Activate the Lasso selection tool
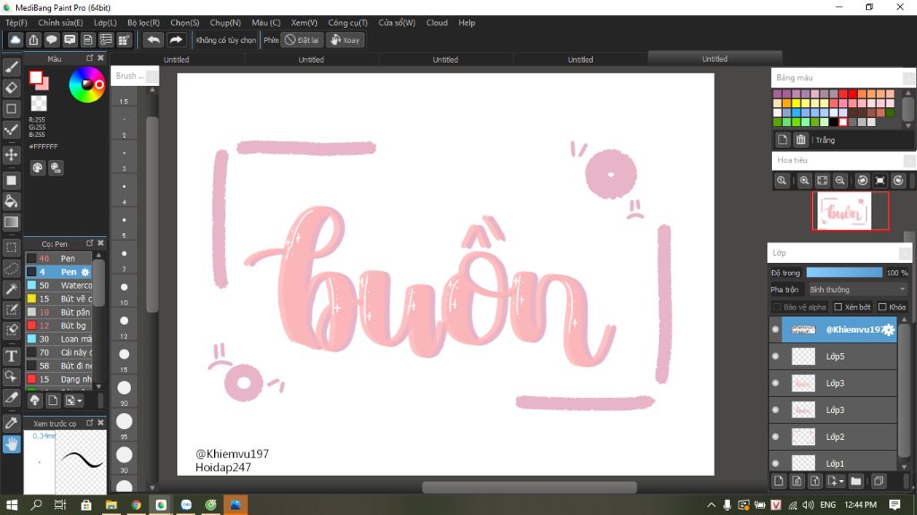 [11, 268]
